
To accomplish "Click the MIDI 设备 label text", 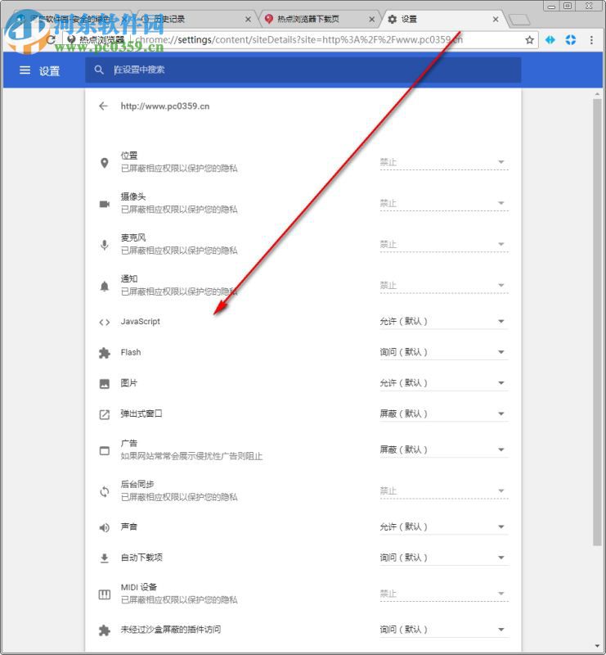I will click(138, 587).
